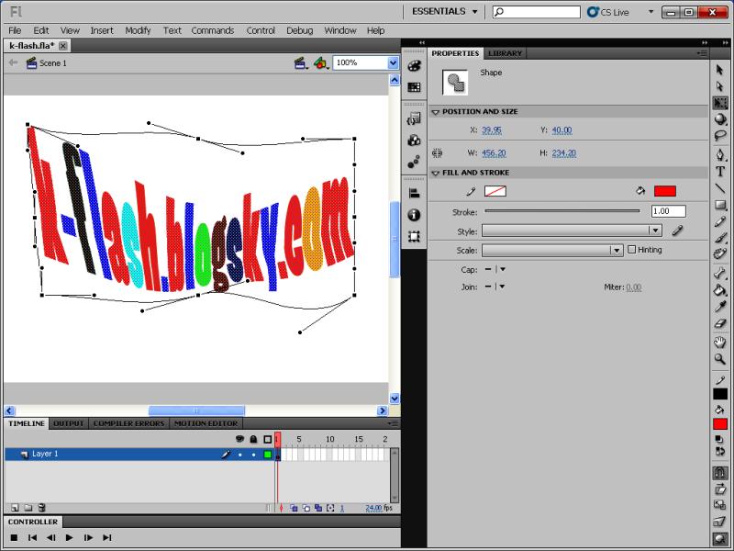
Task: Select the Pen tool
Action: click(720, 154)
